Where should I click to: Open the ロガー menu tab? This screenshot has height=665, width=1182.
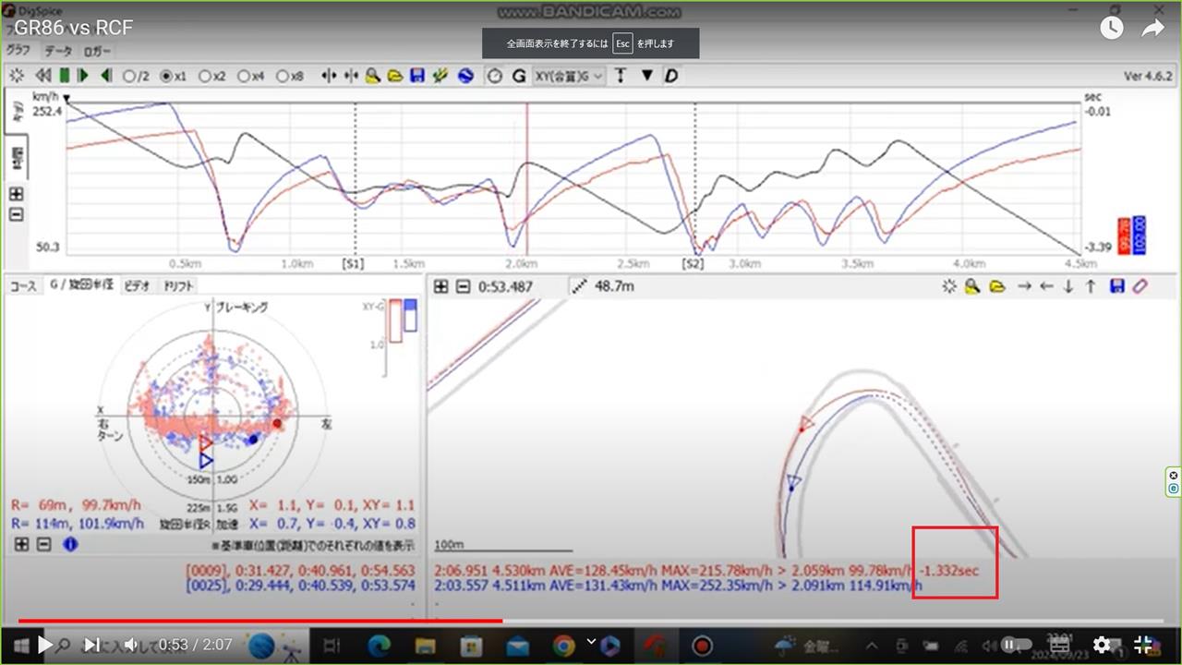tap(97, 52)
